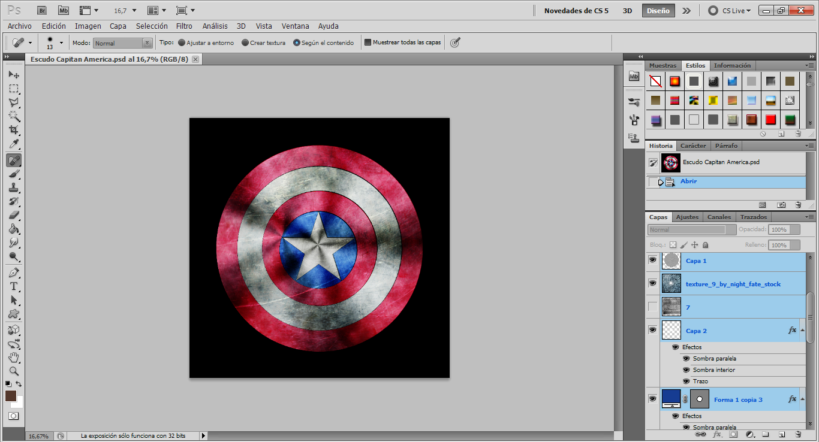The height and width of the screenshot is (442, 819).
Task: Select the Hand tool
Action: 14,358
